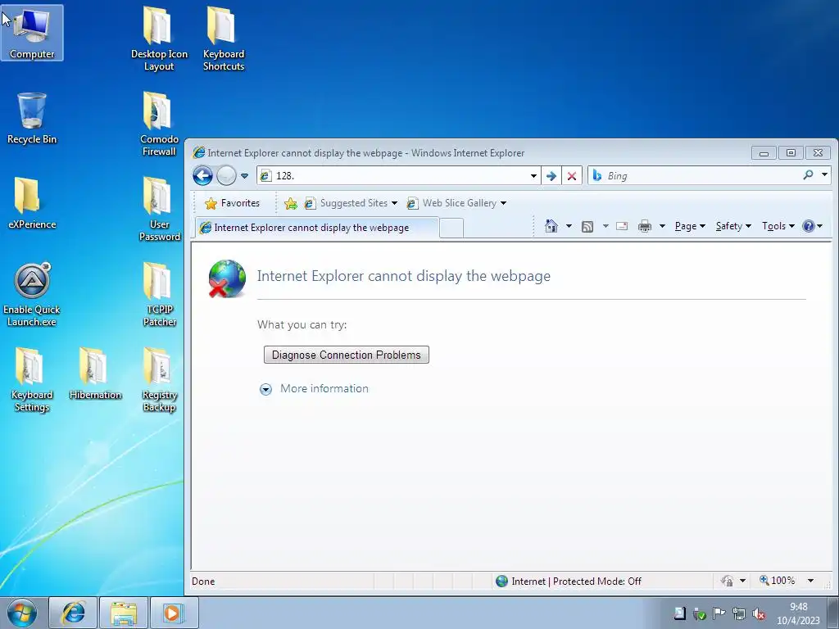Image resolution: width=839 pixels, height=629 pixels.
Task: Select the eXPerience folder on desktop
Action: (32, 203)
